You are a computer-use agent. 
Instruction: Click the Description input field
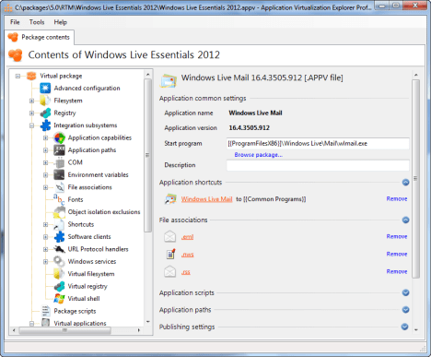point(318,165)
